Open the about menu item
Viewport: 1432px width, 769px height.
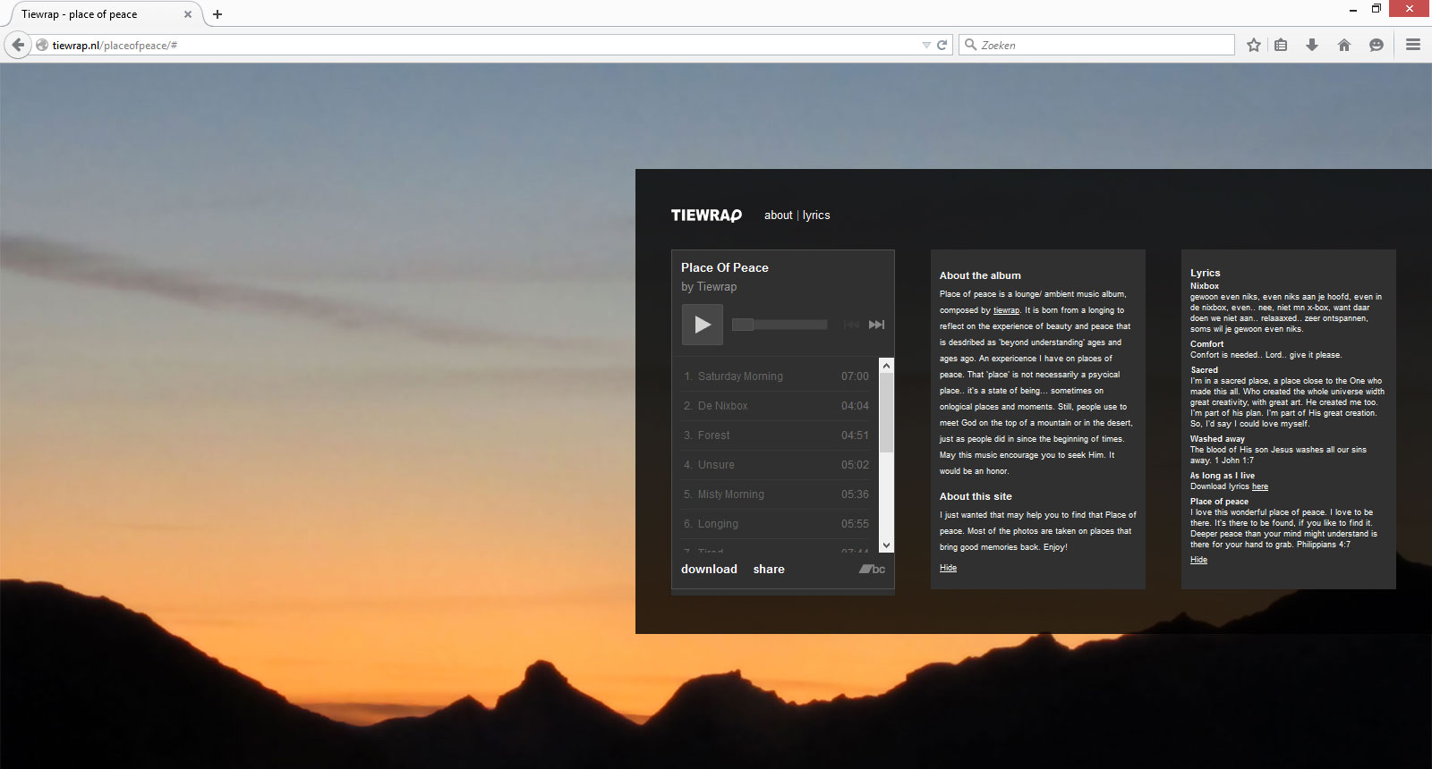pyautogui.click(x=779, y=215)
